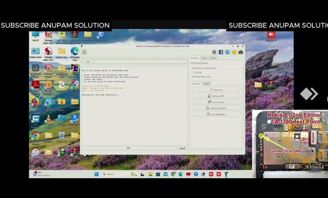Click 'Waiting for U2S Diag connection...' log line
The image size is (328, 198).
(101, 95)
